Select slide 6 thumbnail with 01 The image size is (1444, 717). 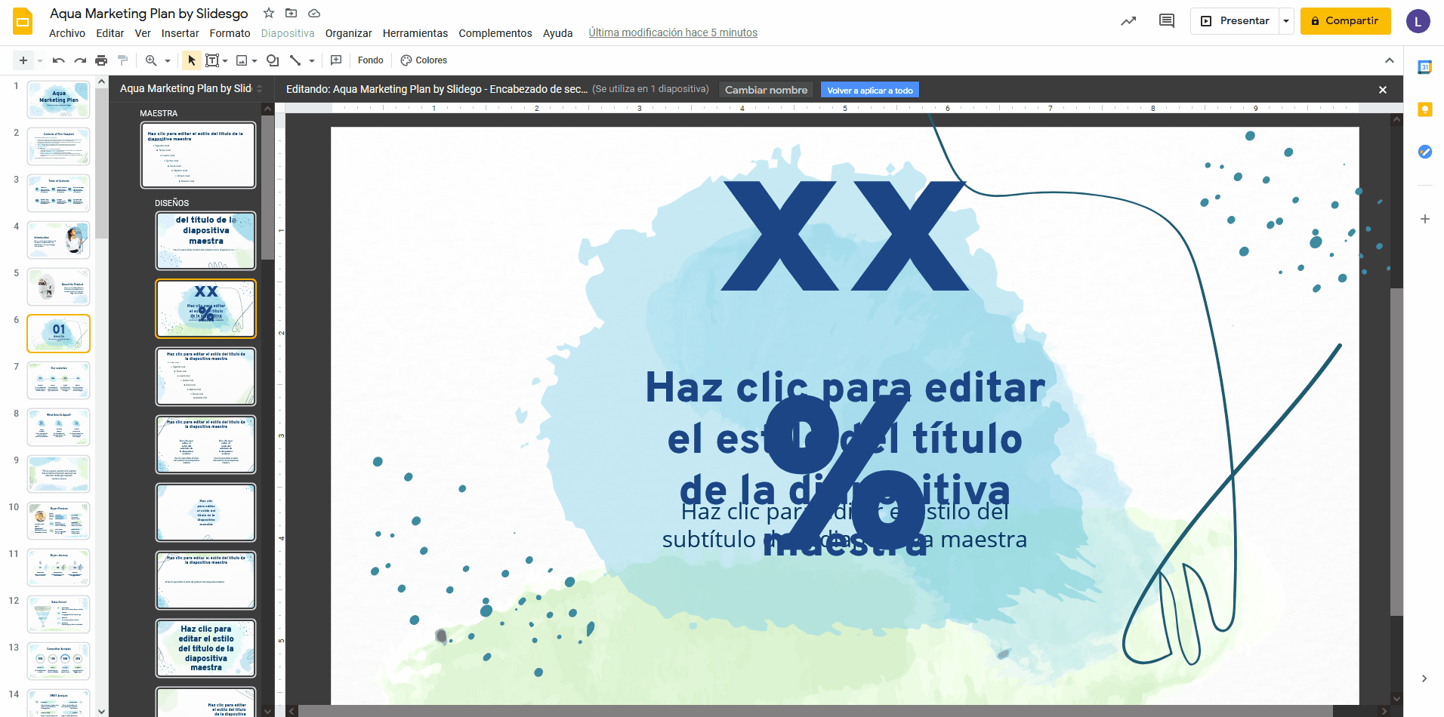point(59,334)
